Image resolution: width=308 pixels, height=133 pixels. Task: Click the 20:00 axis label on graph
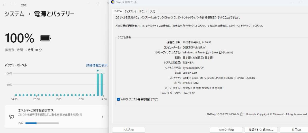(36, 99)
